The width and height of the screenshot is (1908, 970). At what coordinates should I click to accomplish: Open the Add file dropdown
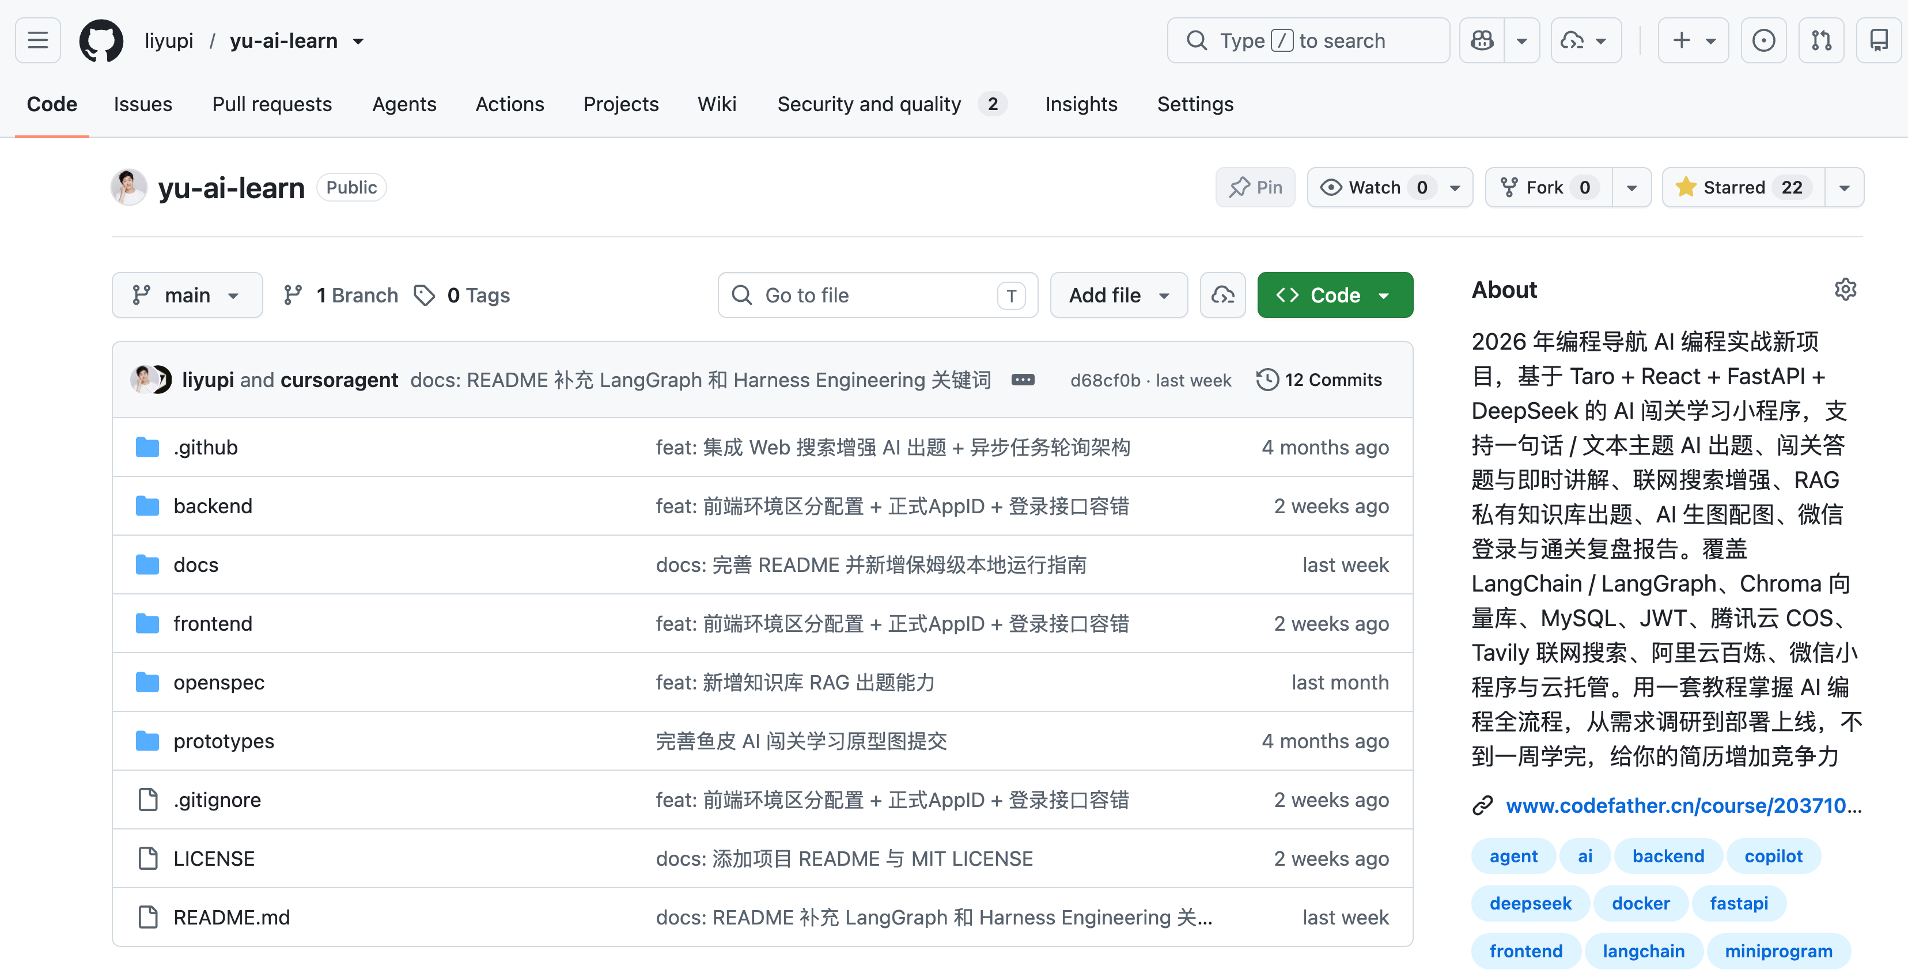(1119, 295)
